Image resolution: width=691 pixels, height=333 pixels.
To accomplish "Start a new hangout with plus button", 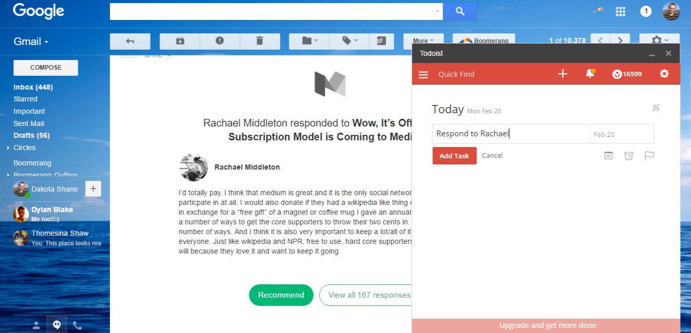I will [93, 189].
